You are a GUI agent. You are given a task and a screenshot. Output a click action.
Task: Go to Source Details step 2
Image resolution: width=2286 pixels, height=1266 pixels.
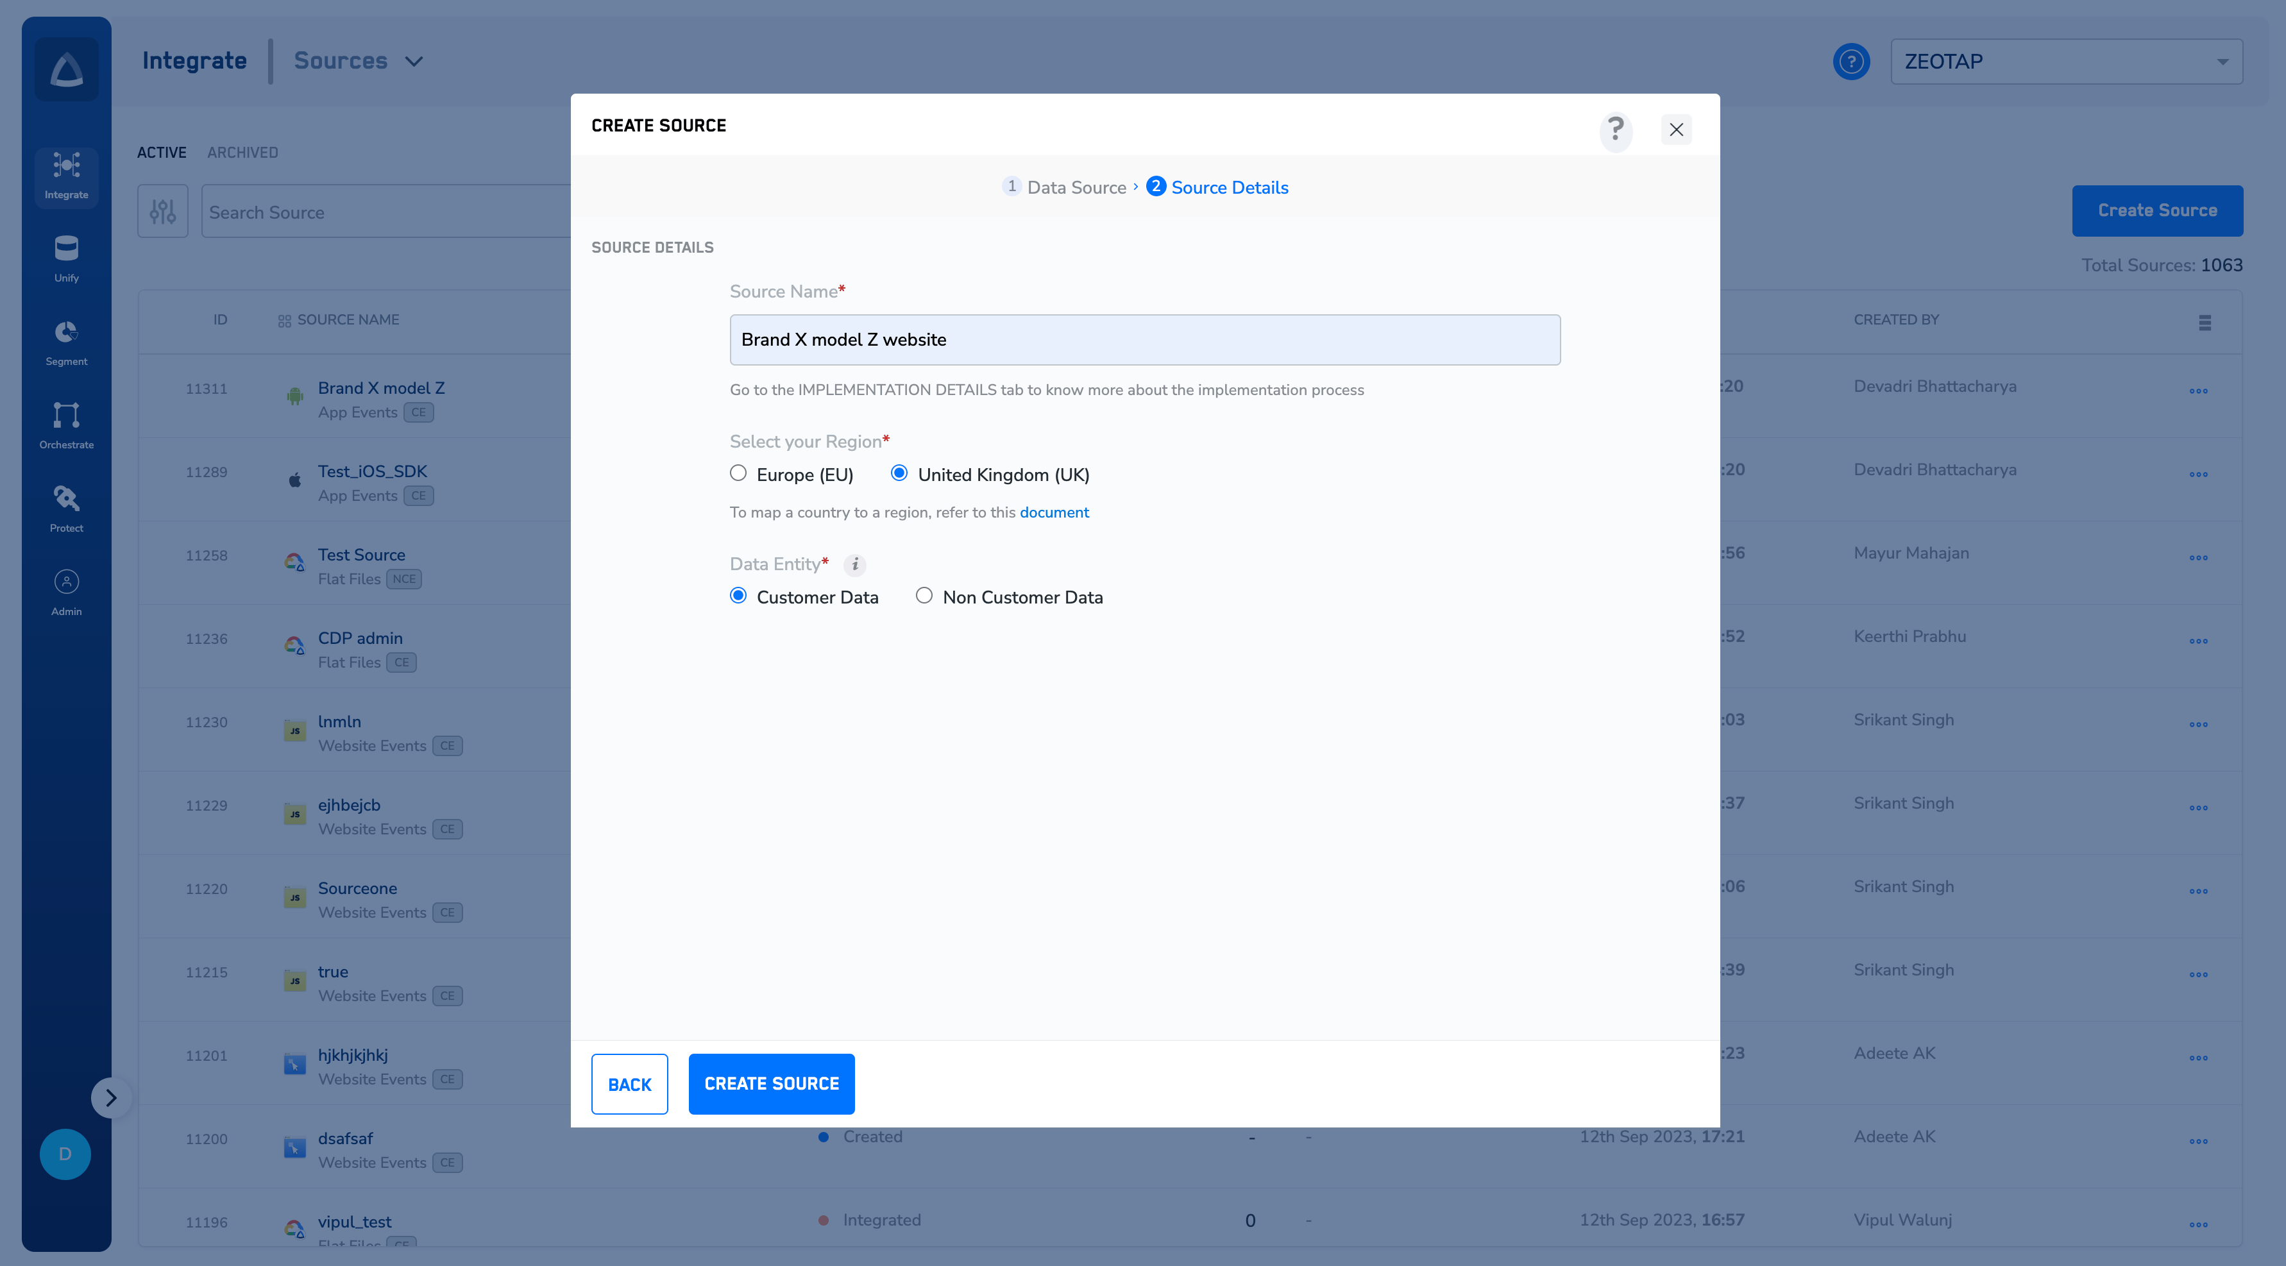coord(1217,187)
